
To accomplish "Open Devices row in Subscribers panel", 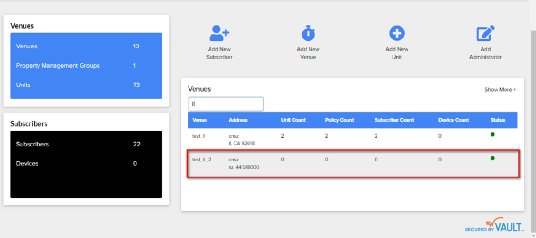I will (27, 163).
